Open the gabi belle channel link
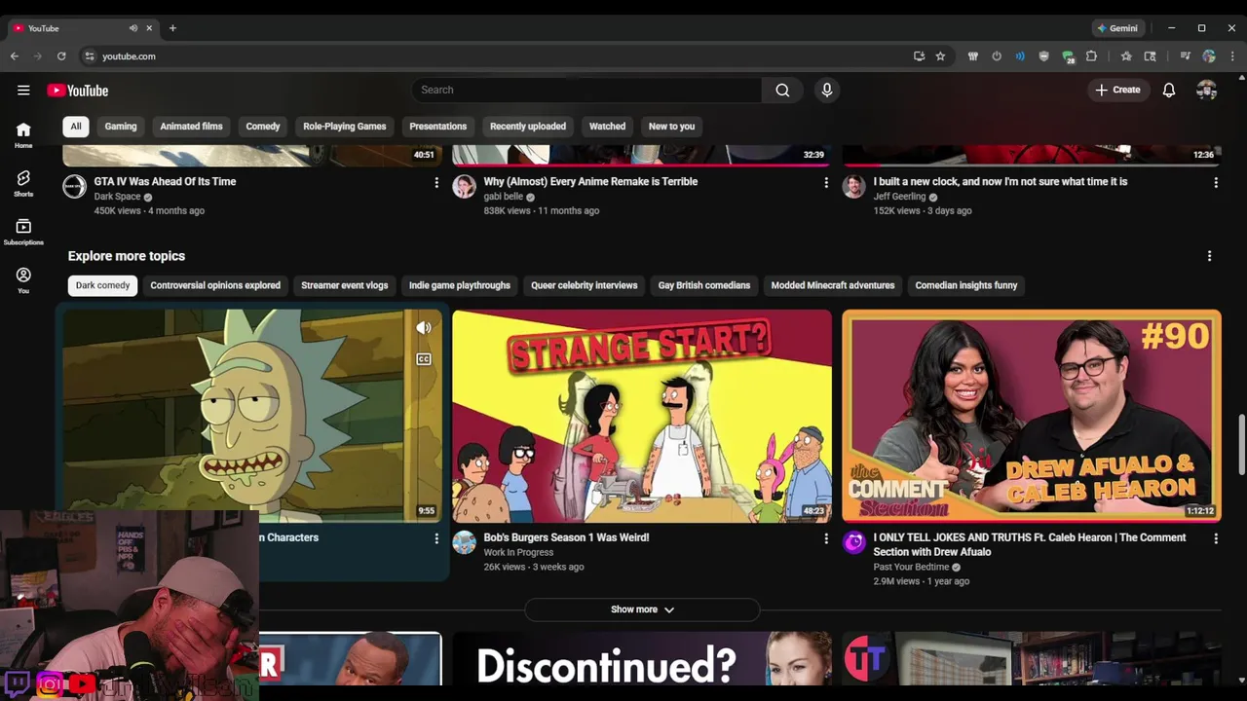 (x=504, y=197)
